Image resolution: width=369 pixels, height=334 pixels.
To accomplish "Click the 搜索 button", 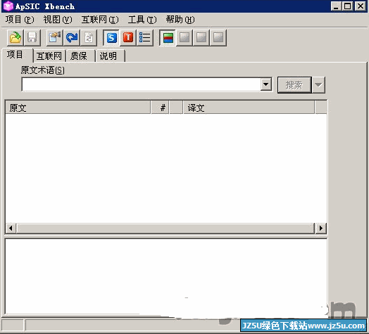I will pyautogui.click(x=294, y=85).
